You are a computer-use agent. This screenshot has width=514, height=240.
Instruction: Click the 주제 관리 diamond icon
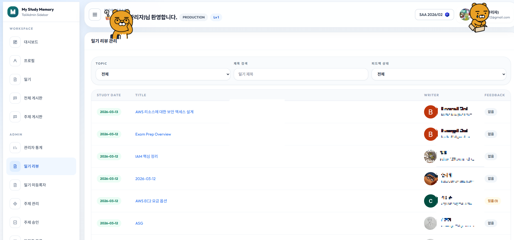coord(15,204)
